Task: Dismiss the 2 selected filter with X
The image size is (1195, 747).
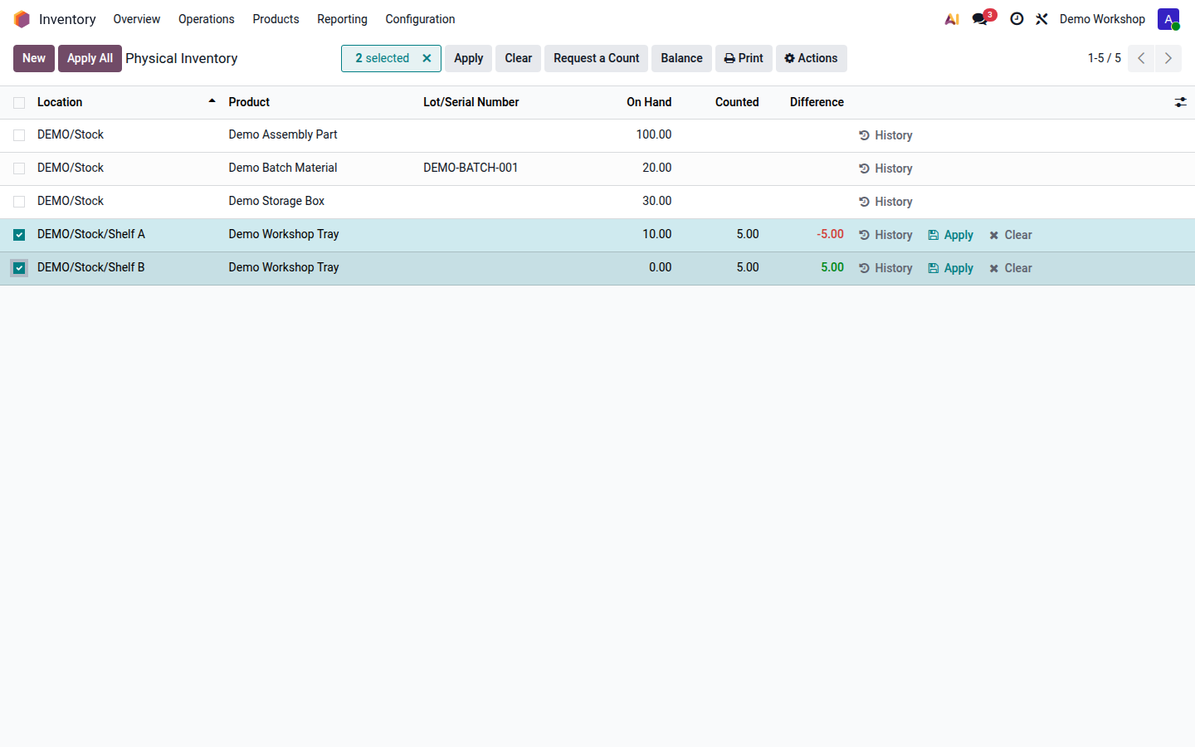Action: point(427,58)
